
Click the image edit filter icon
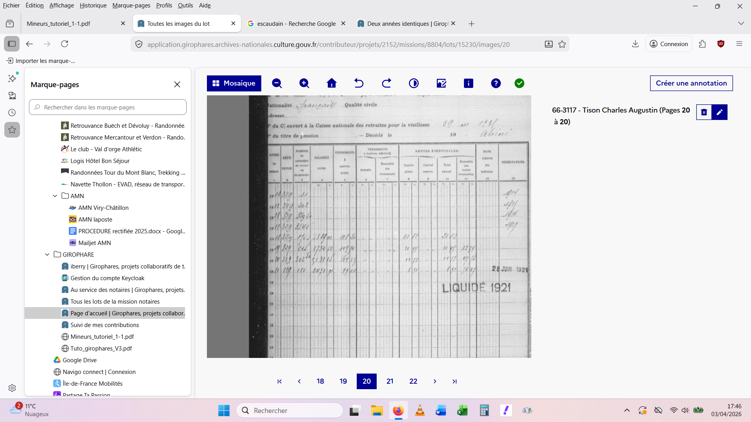441,83
